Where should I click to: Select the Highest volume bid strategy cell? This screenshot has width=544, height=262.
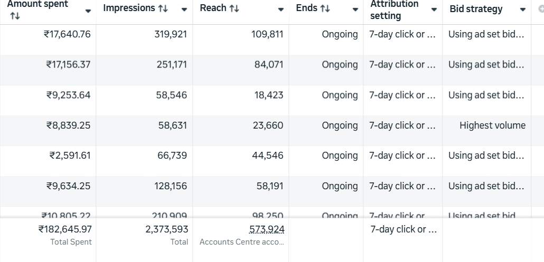pos(492,125)
